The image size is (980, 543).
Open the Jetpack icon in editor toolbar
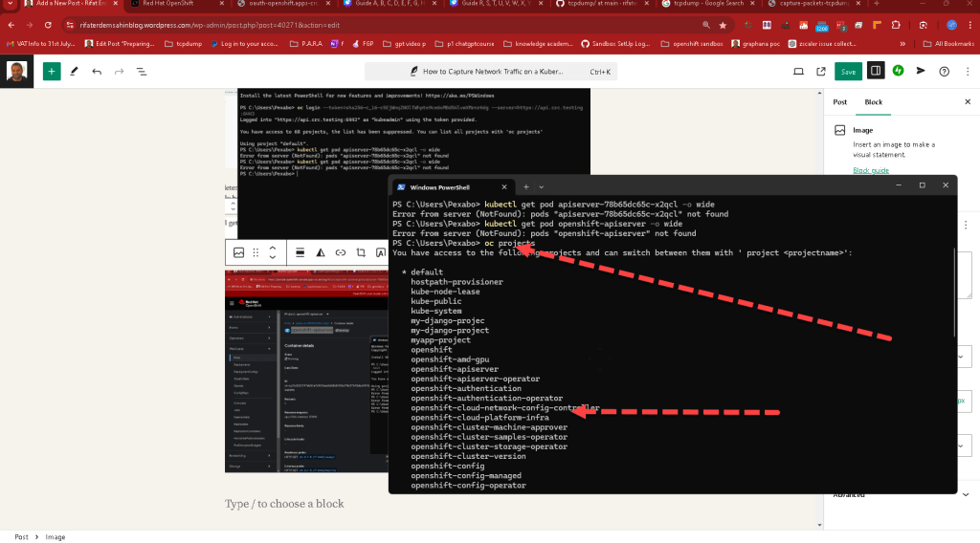(x=898, y=71)
